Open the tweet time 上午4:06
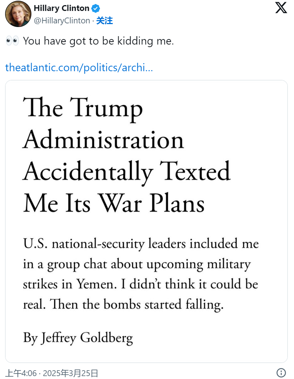294x379 pixels. (x=21, y=373)
